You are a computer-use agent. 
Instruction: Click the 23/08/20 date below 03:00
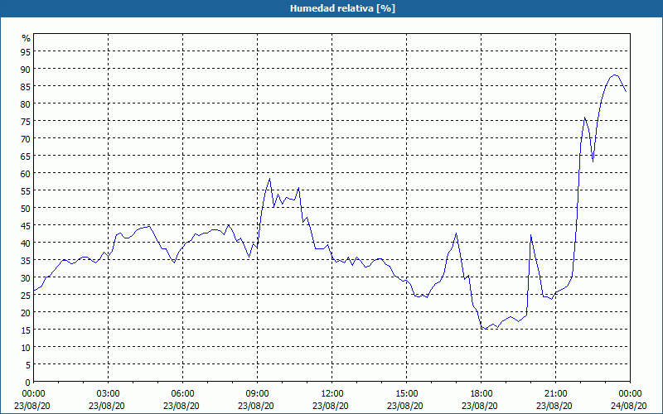pos(107,406)
